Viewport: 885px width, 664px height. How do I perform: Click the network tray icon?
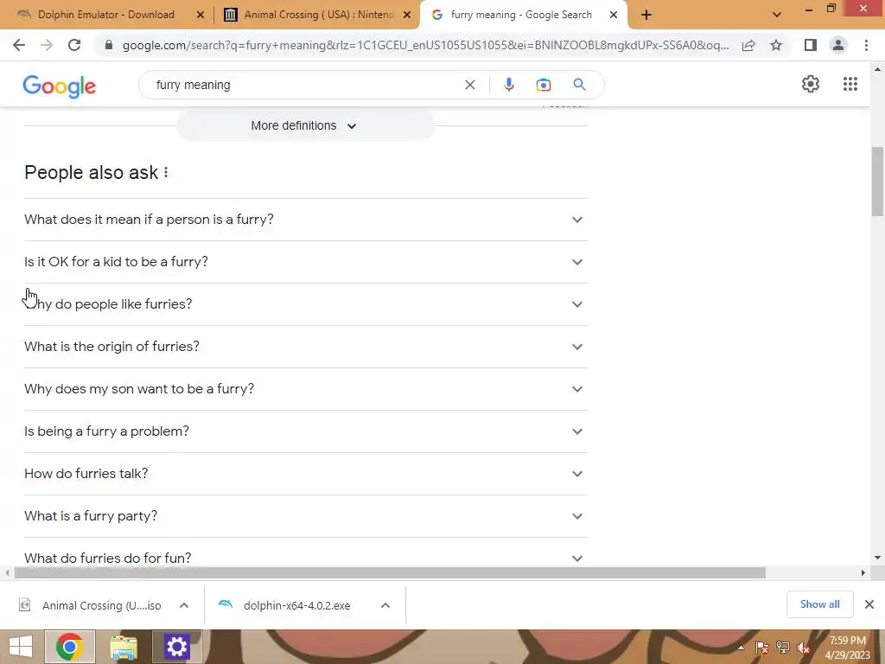click(x=782, y=648)
